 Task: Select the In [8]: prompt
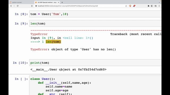tap(21, 14)
